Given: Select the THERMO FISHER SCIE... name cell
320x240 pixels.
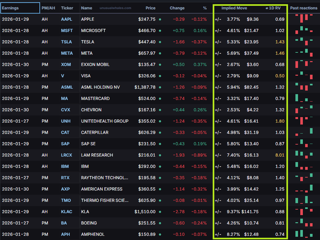Looking at the screenshot, I should (105, 200).
